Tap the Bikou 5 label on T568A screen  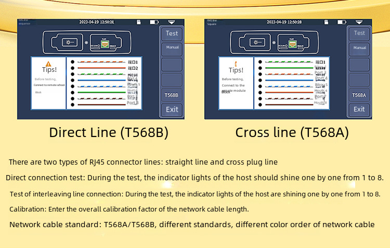[x=321, y=85]
